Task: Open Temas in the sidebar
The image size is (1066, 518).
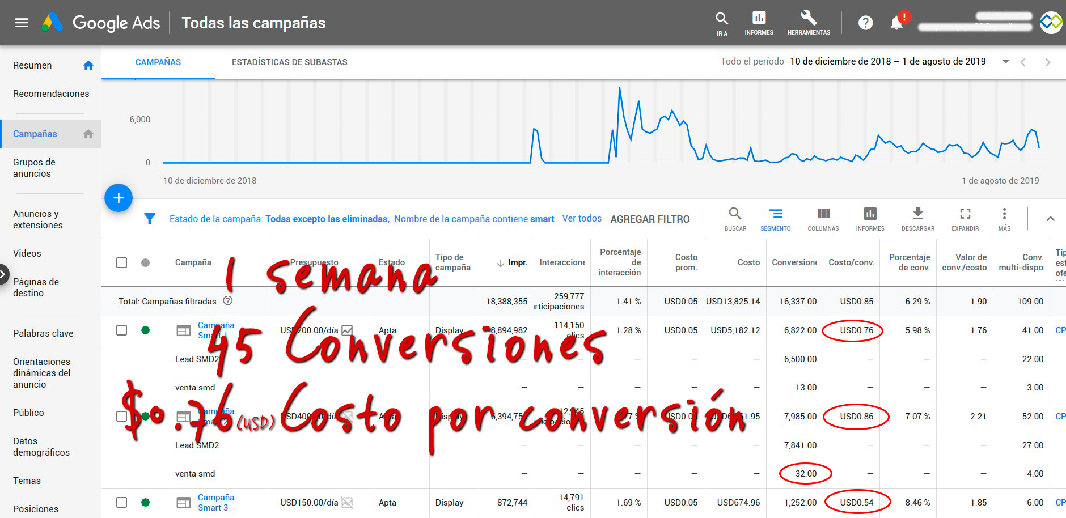Action: point(27,481)
